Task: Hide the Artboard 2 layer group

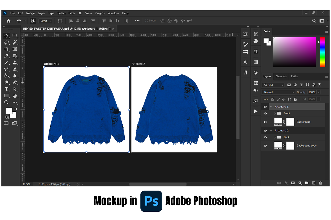Action: click(x=265, y=131)
